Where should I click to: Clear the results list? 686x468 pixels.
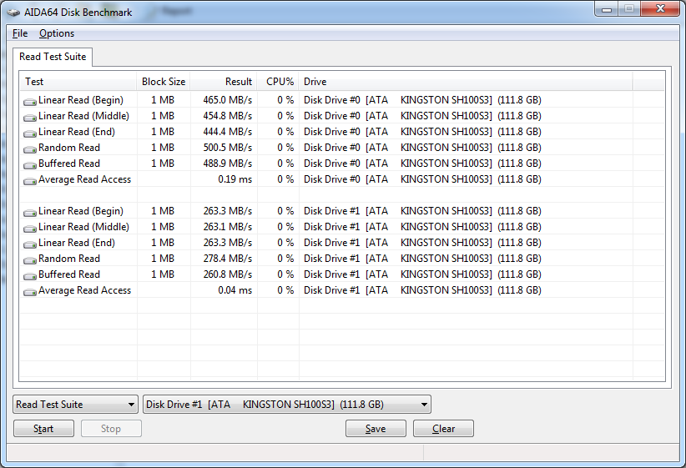[443, 429]
